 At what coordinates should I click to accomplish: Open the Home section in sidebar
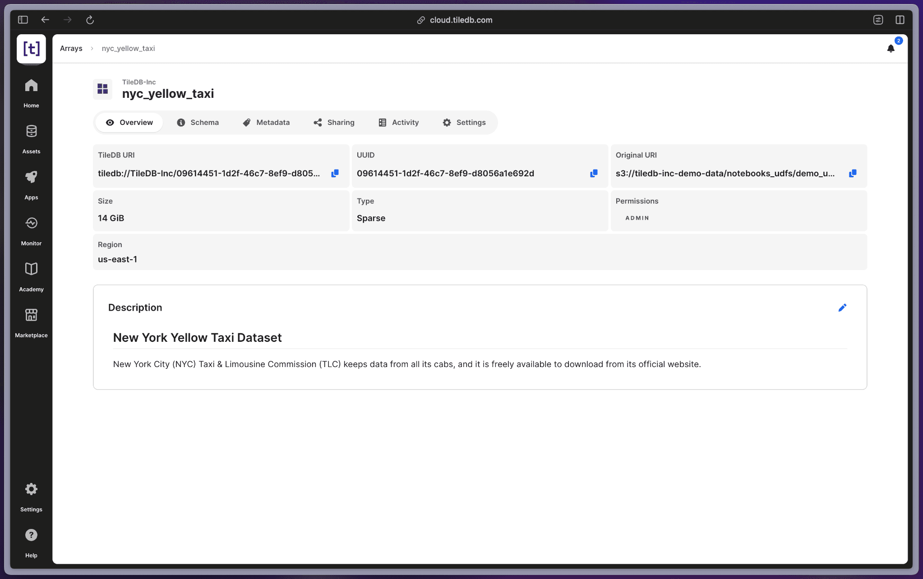pyautogui.click(x=31, y=92)
